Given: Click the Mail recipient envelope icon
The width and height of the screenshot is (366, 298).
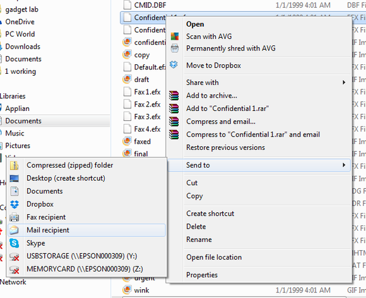Looking at the screenshot, I should (14, 230).
